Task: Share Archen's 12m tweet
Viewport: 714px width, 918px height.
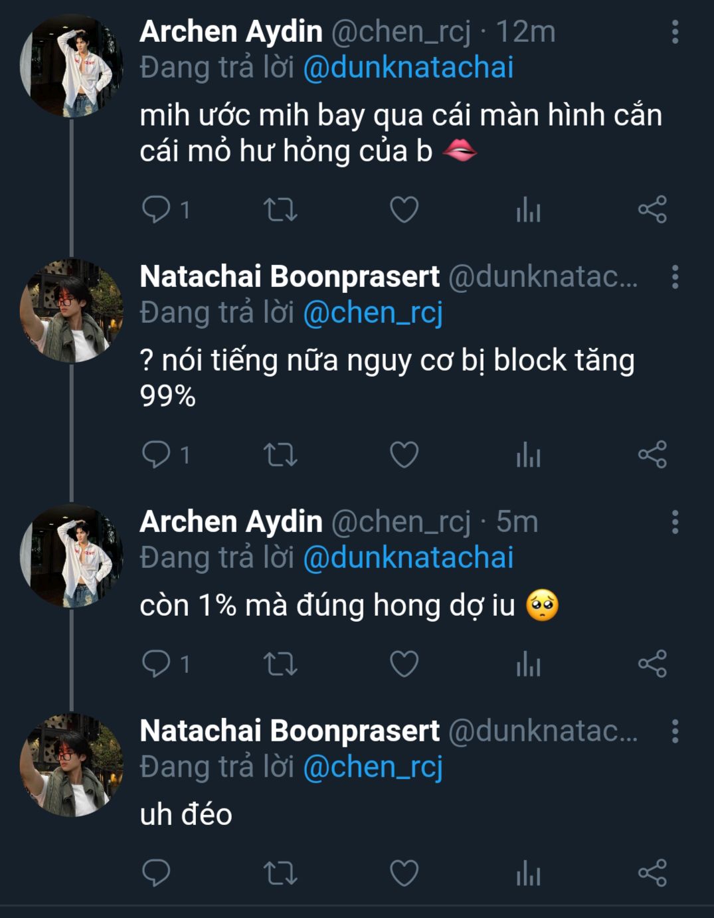Action: (x=652, y=210)
